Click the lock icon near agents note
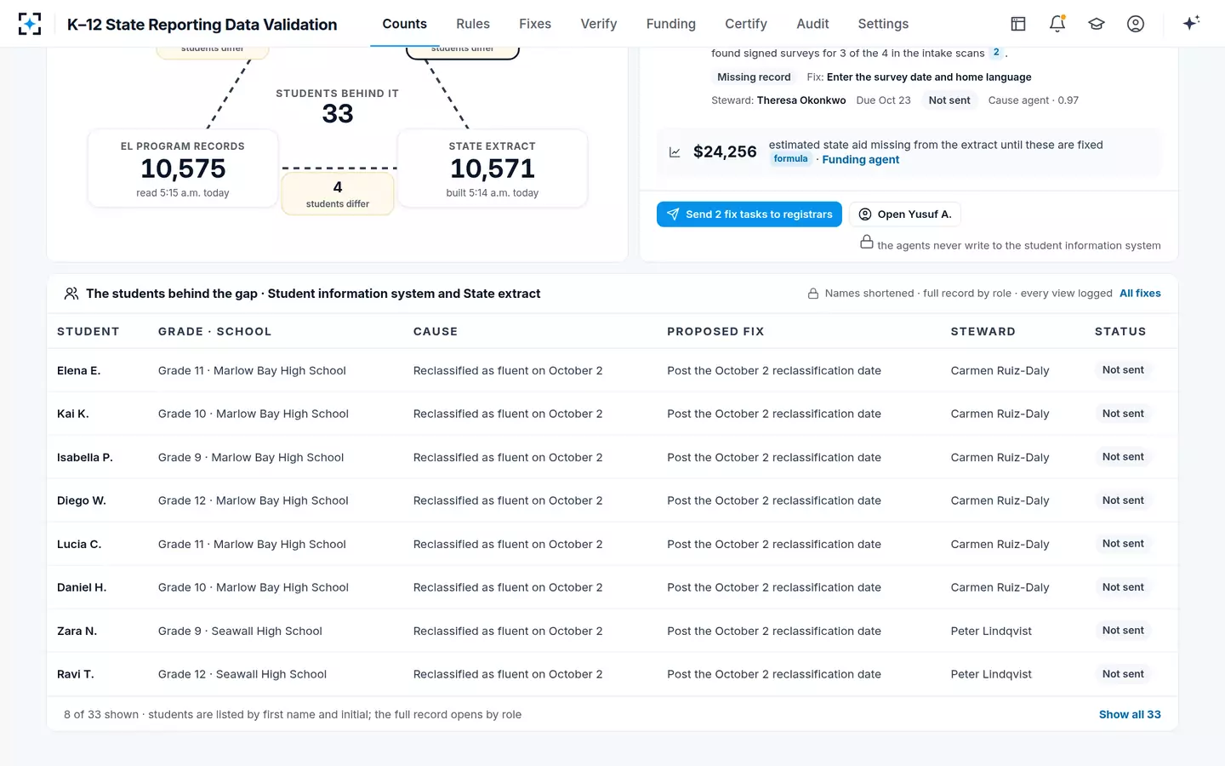 [x=866, y=243]
